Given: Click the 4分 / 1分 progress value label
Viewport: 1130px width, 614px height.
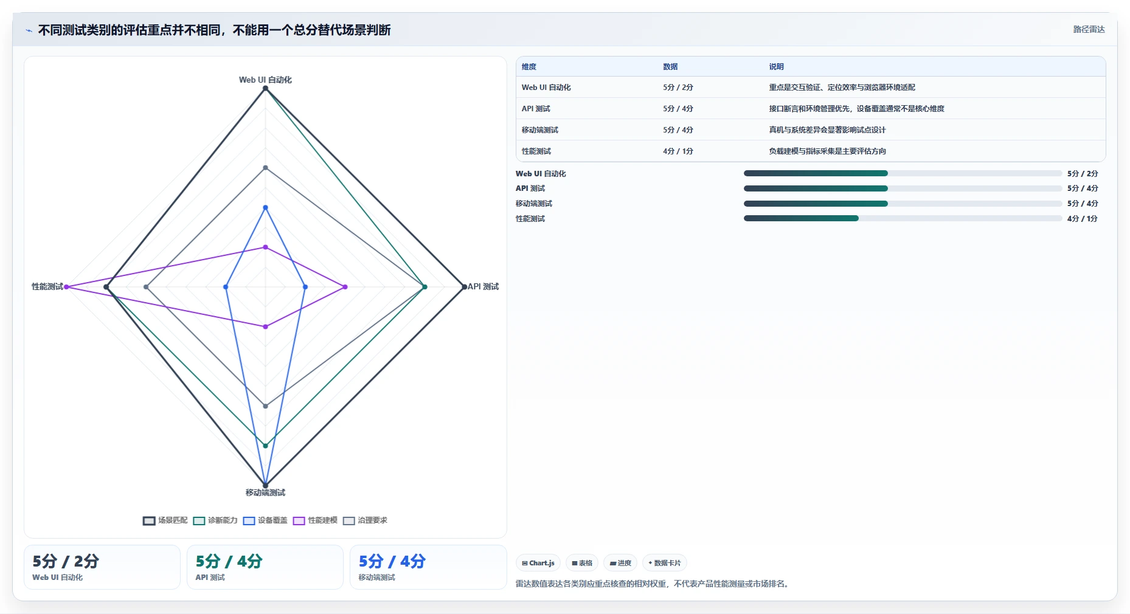Looking at the screenshot, I should (1083, 219).
